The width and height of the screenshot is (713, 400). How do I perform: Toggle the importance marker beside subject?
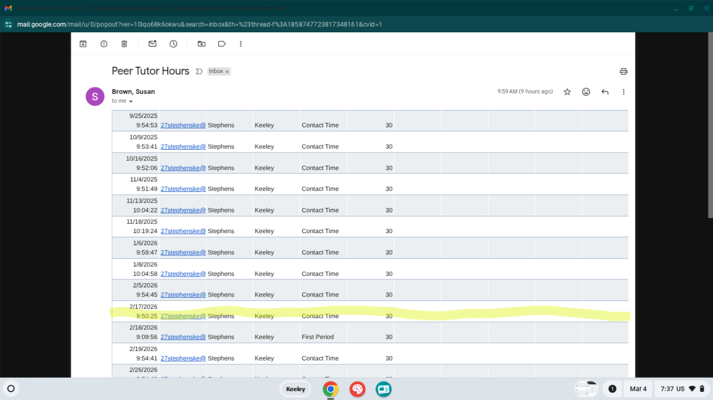tap(199, 72)
